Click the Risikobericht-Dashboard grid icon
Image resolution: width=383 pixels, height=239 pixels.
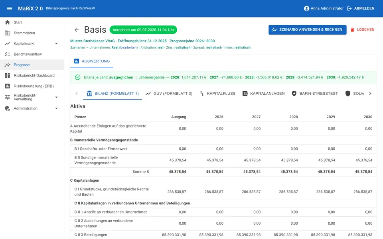8,75
